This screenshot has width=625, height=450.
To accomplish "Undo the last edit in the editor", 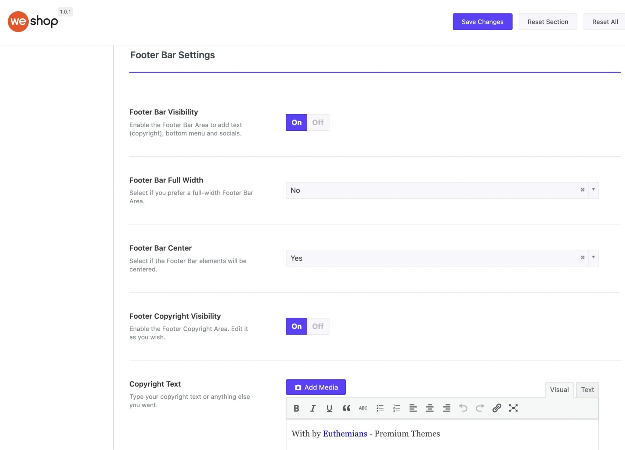I will coord(463,408).
